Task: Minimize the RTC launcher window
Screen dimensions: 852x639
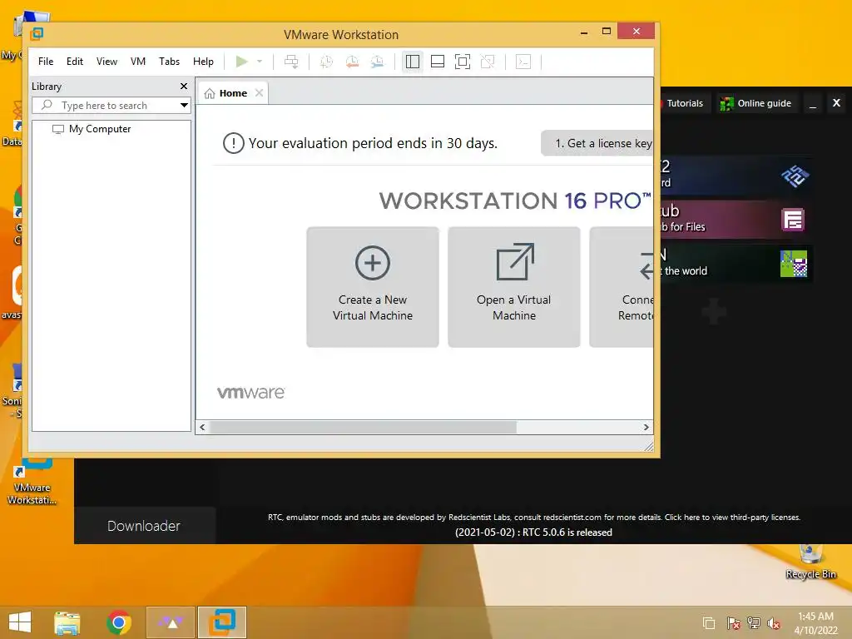Action: (x=813, y=103)
